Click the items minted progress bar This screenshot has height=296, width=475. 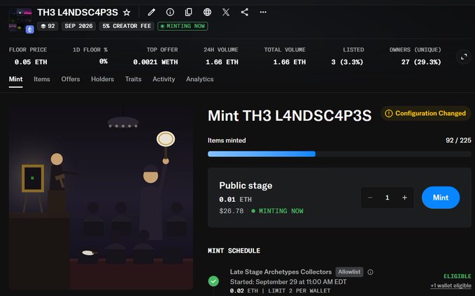point(339,154)
